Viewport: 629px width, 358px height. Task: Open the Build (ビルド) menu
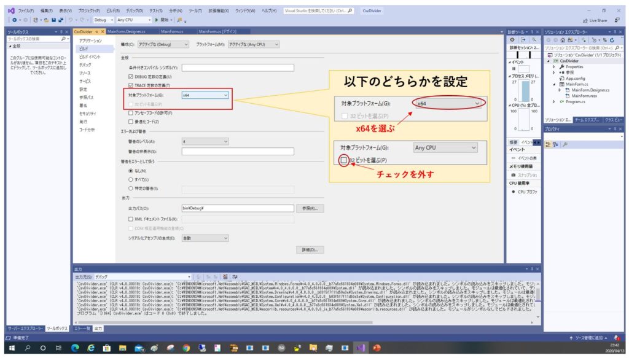(x=113, y=11)
